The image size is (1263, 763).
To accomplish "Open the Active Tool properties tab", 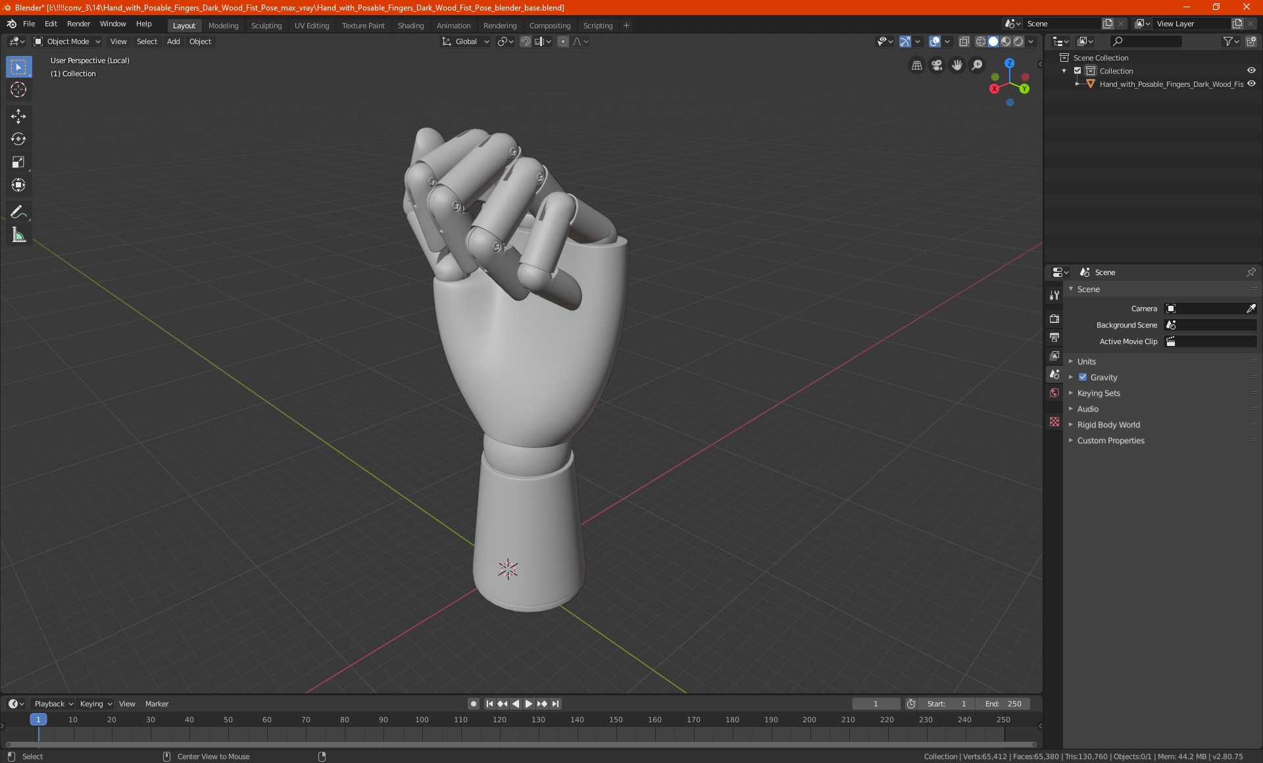I will pos(1054,295).
